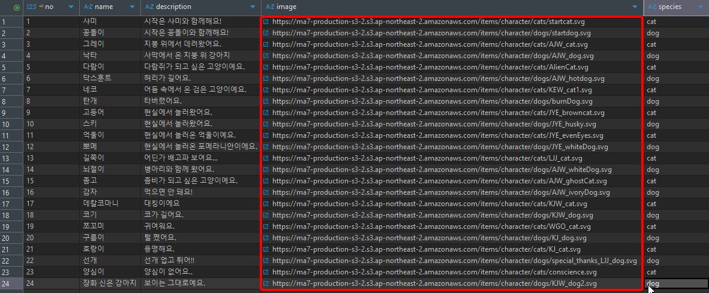
Task: Open the 'description' column filter arrow
Action: click(x=253, y=7)
